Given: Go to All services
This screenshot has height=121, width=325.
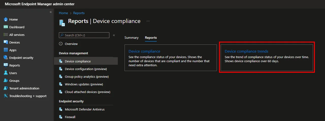Looking at the screenshot, I should coord(17,35).
